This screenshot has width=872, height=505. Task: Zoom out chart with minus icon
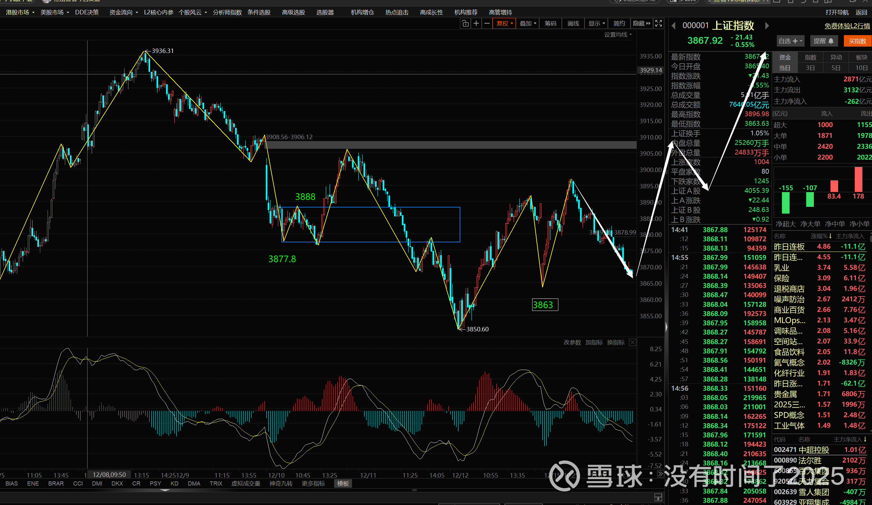point(487,24)
